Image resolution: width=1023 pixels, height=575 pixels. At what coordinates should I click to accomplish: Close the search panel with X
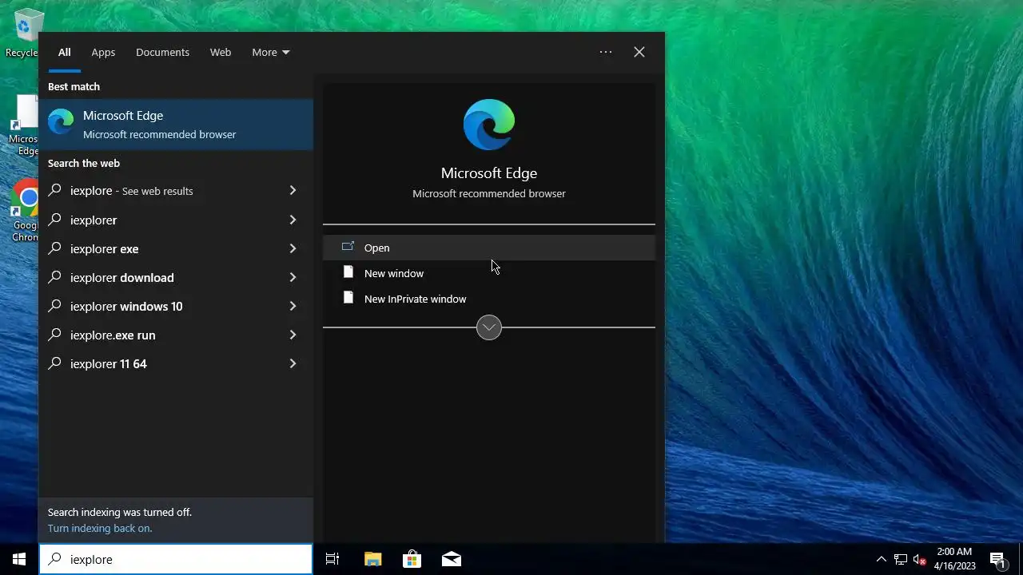tap(639, 52)
